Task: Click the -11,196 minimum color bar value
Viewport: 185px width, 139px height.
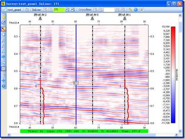Action: [165, 123]
